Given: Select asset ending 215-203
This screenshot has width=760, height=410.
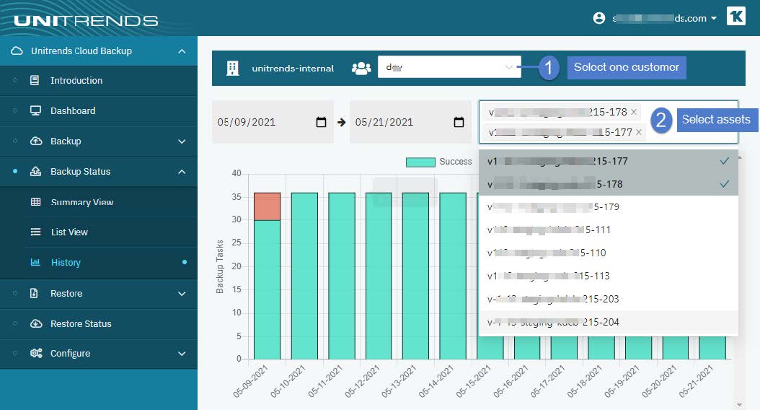Looking at the screenshot, I should tap(609, 299).
